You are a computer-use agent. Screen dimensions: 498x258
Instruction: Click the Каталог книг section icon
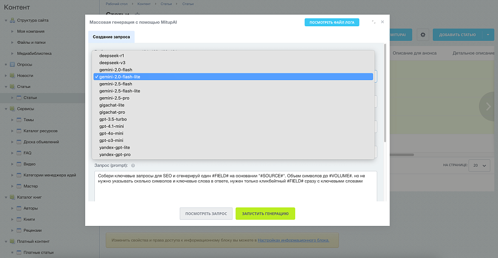(x=12, y=197)
